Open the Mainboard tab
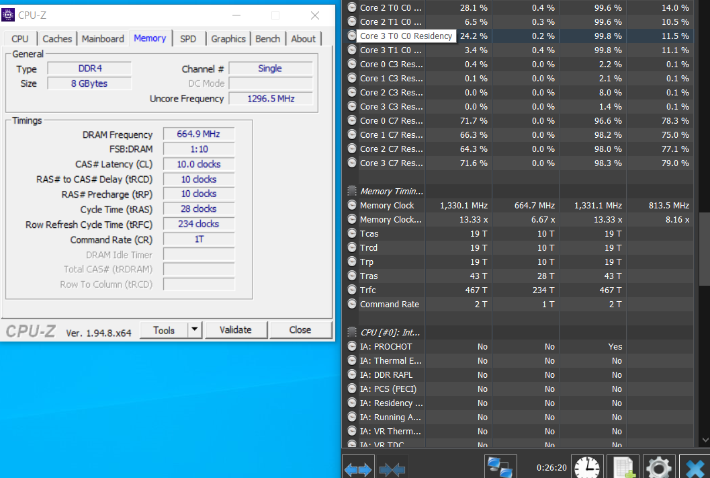 [x=103, y=39]
